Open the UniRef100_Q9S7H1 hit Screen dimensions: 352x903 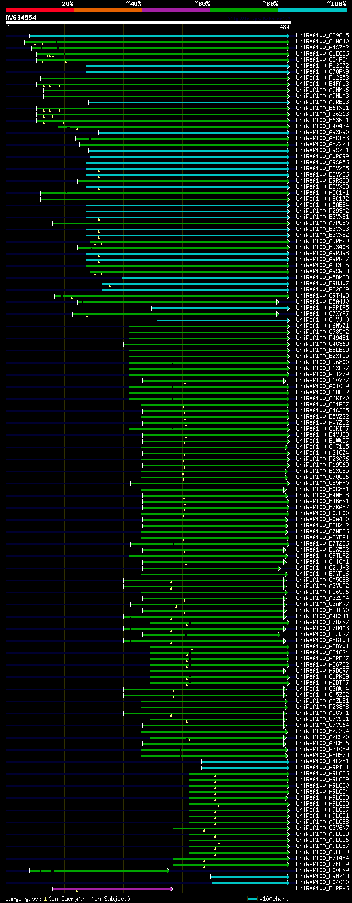[x=322, y=150]
